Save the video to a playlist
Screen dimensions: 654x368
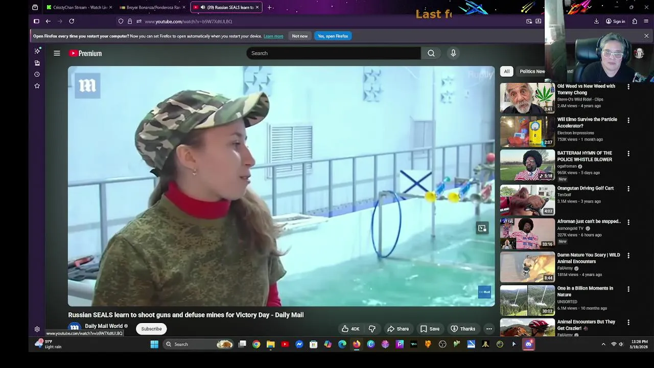click(x=430, y=329)
